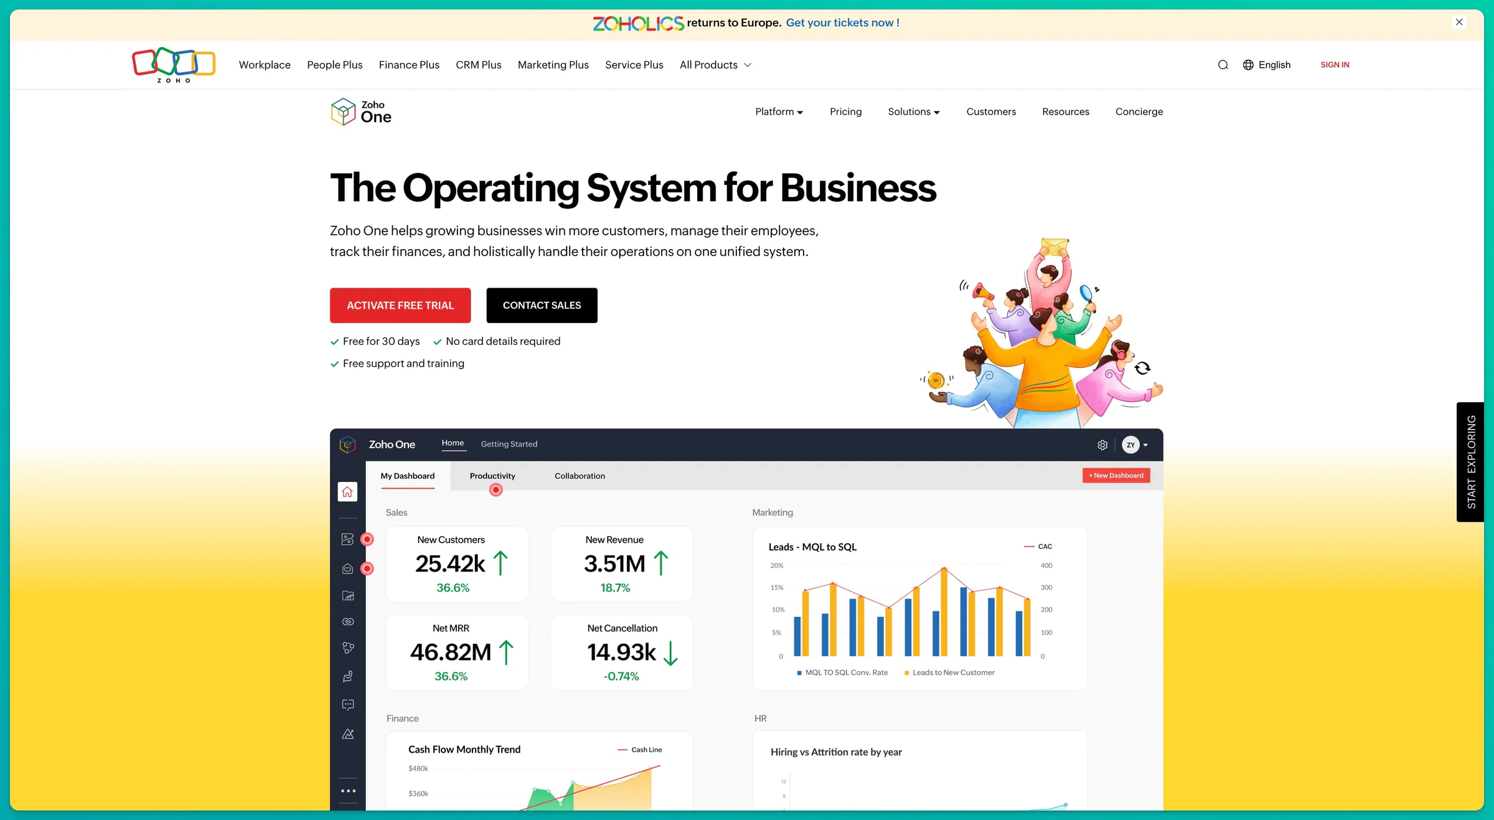Click Cash Flow Monthly Trend title
Image resolution: width=1494 pixels, height=820 pixels.
click(464, 750)
